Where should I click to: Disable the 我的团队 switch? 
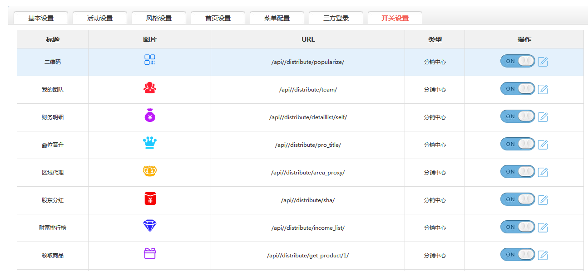click(x=518, y=89)
